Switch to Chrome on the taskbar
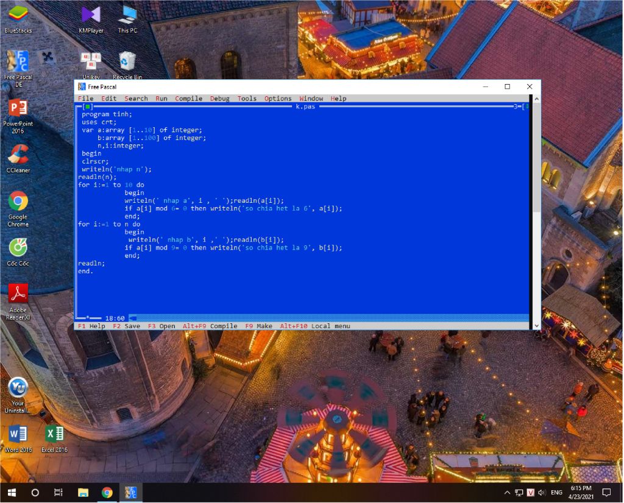The width and height of the screenshot is (624, 503). pos(107,493)
